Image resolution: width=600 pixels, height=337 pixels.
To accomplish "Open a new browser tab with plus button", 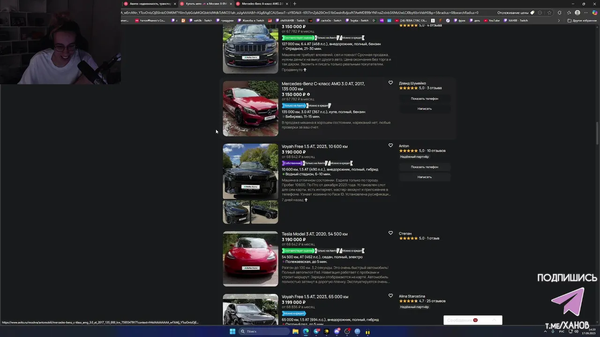I will tap(294, 4).
